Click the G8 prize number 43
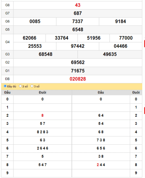 click(78, 5)
